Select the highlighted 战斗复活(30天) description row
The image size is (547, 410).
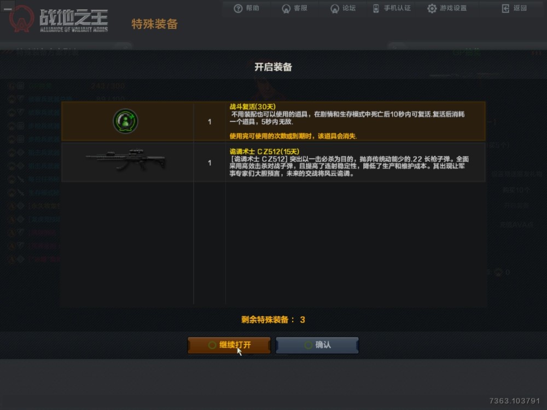pos(273,121)
